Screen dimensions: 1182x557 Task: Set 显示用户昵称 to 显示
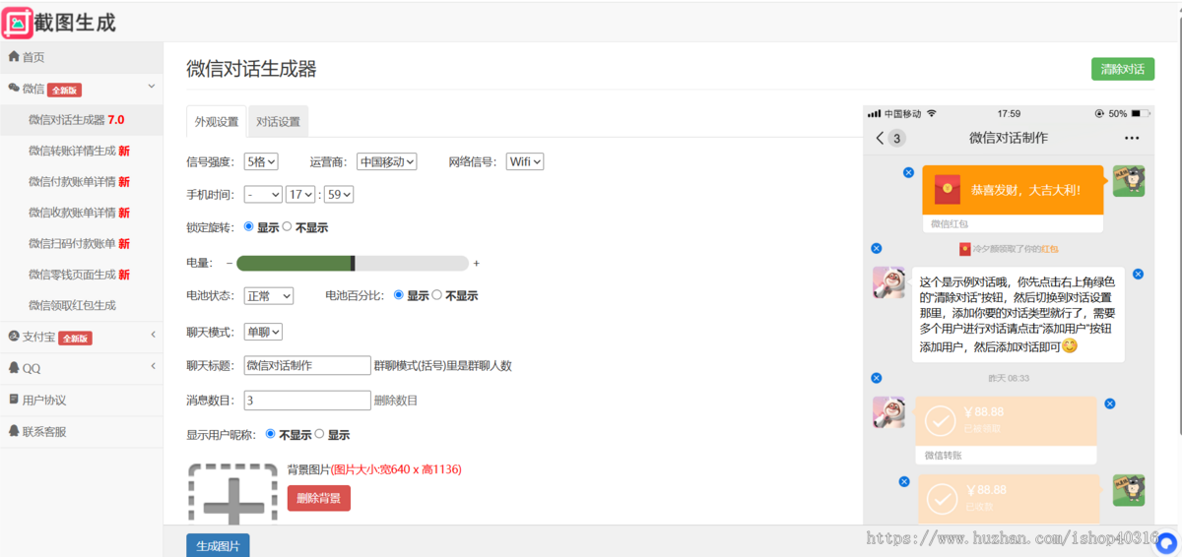pos(319,434)
